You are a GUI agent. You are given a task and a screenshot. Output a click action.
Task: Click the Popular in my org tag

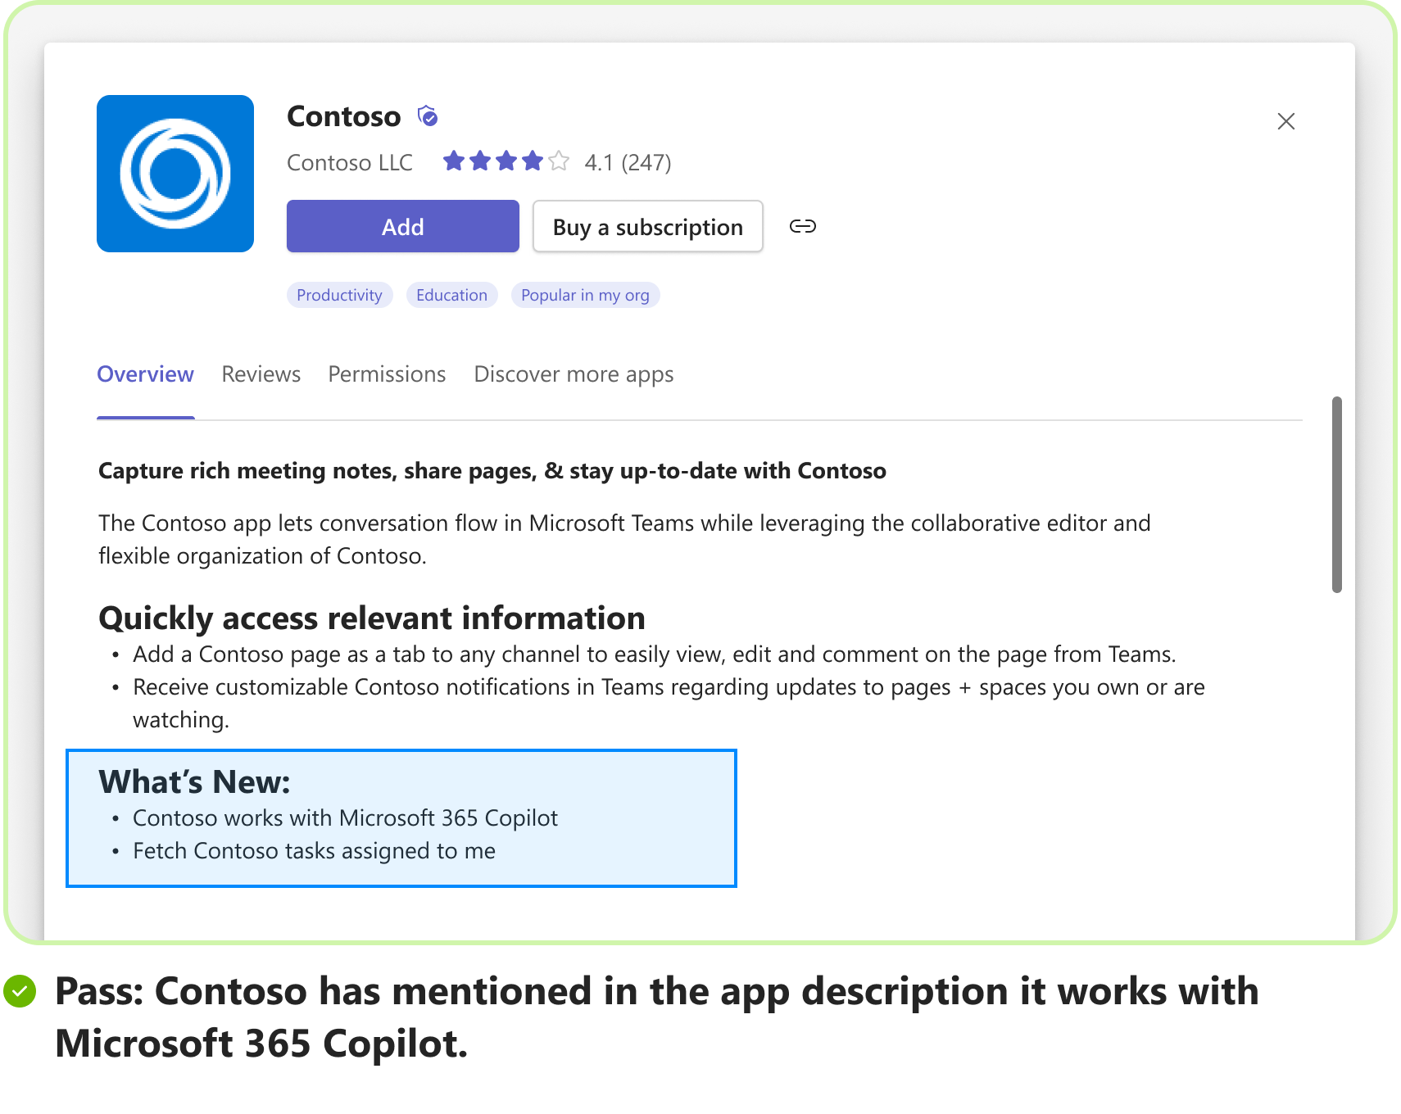586,295
